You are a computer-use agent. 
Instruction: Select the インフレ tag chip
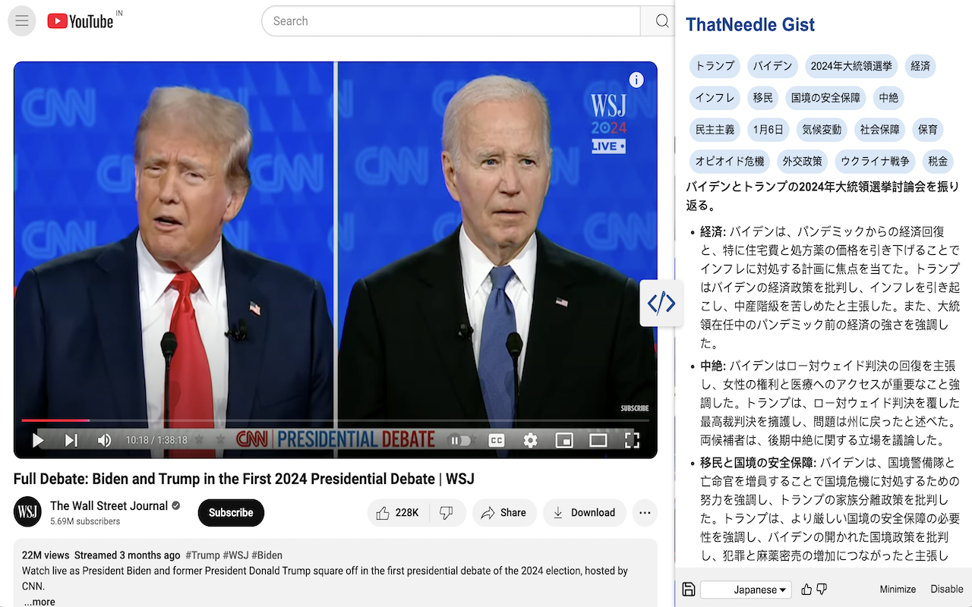(x=715, y=98)
